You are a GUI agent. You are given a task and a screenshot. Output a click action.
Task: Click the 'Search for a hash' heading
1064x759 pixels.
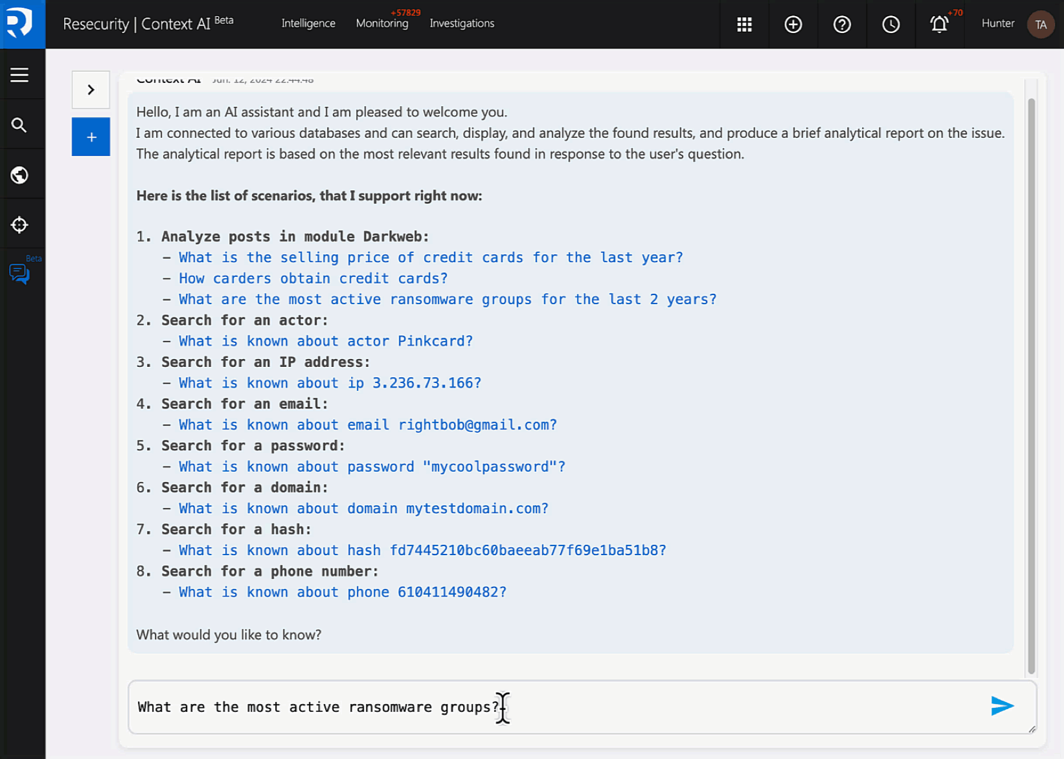pos(236,529)
